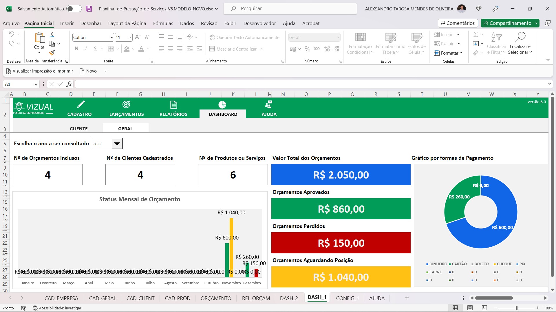556x312 pixels.
Task: Toggle Italic formatting
Action: [86, 49]
